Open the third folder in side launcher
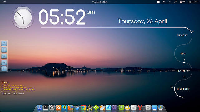The width and height of the screenshot is (200, 112). (4, 56)
